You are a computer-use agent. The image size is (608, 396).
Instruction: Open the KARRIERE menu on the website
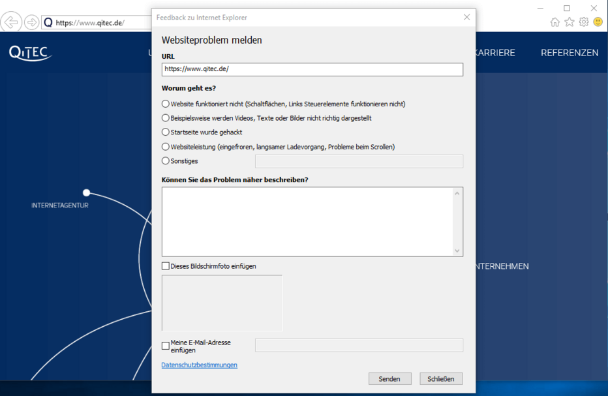click(x=495, y=53)
